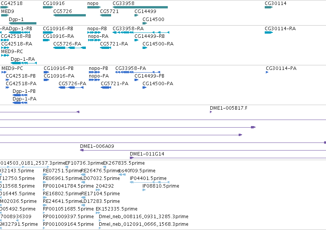Click the LD07032.5prime EST label
The height and width of the screenshot is (230, 326).
click(100, 178)
